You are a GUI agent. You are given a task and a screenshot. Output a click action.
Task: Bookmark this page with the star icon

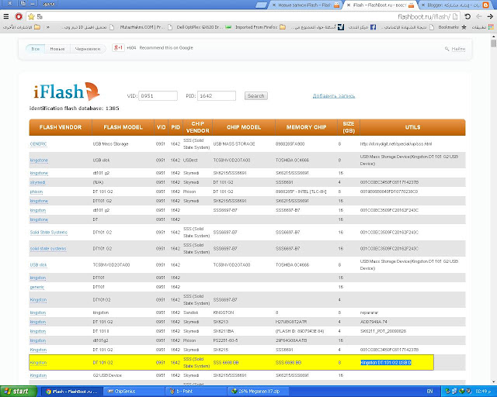coord(31,16)
